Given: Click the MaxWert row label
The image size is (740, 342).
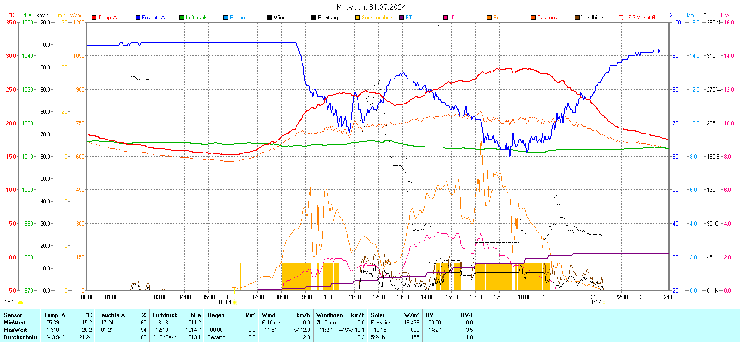Looking at the screenshot, I should [15, 330].
